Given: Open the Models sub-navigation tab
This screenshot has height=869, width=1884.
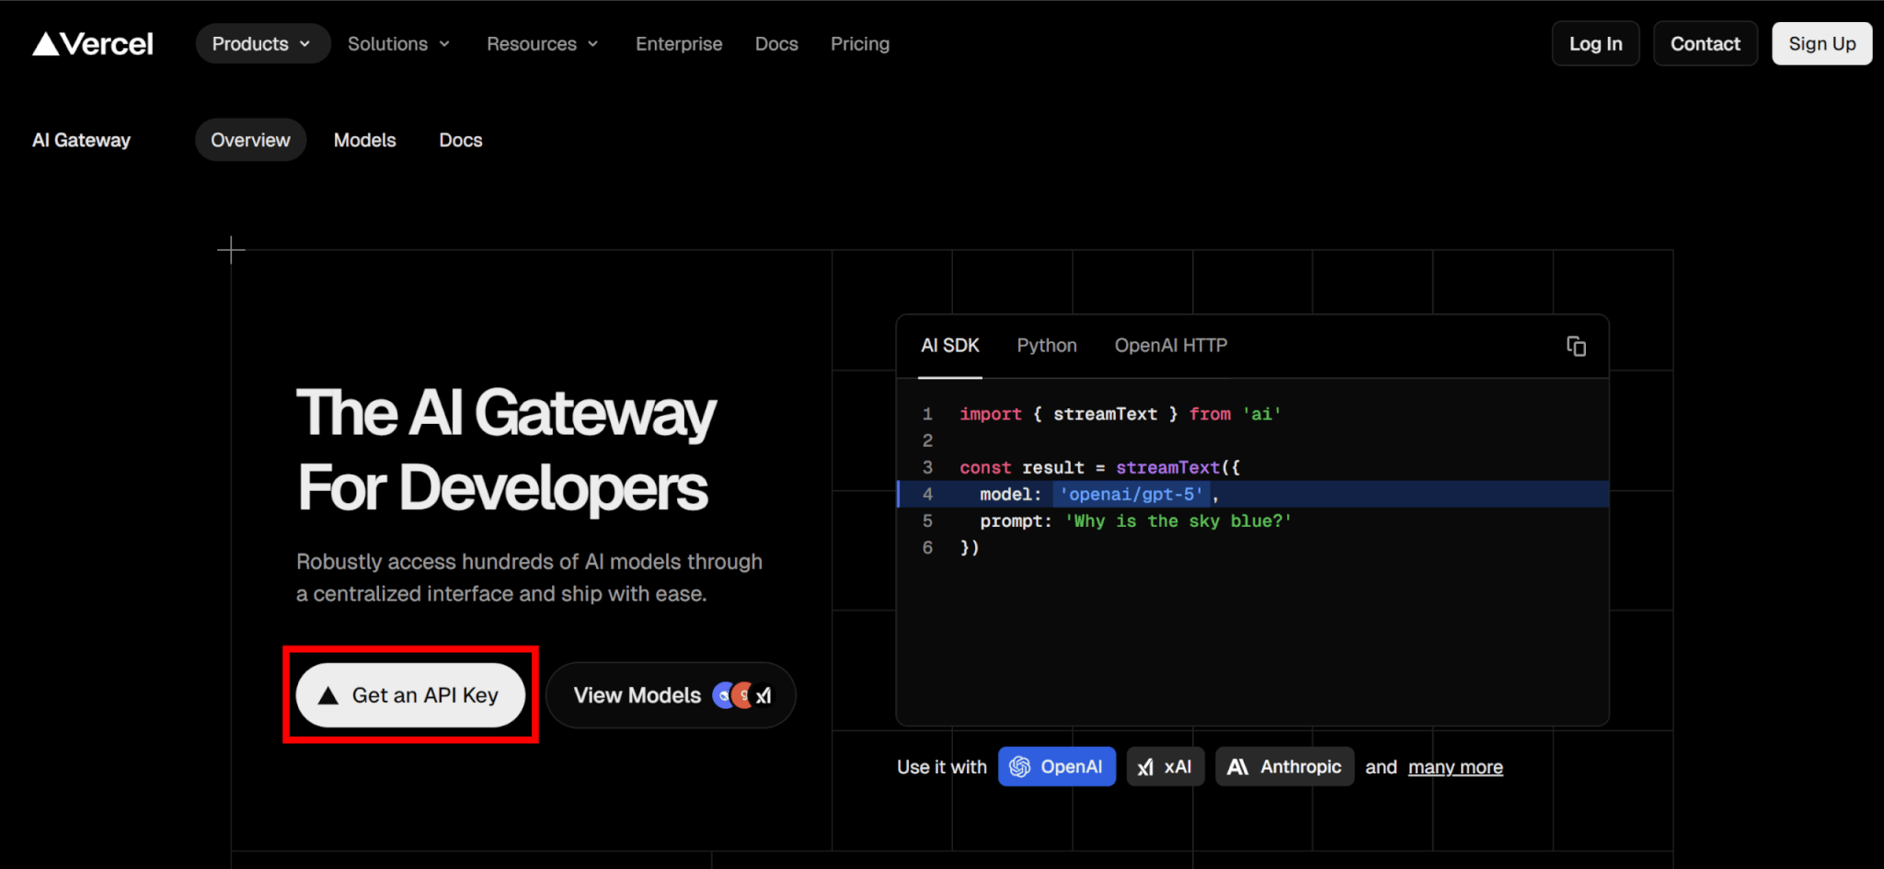Looking at the screenshot, I should (364, 141).
